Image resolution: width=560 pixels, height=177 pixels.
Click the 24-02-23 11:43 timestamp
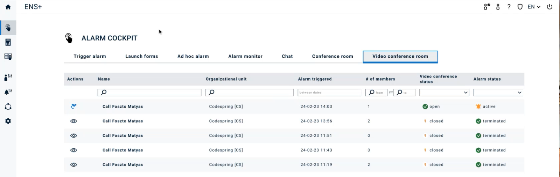(x=316, y=150)
